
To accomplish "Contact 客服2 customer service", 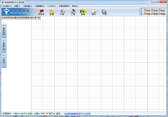I will 155,10.
